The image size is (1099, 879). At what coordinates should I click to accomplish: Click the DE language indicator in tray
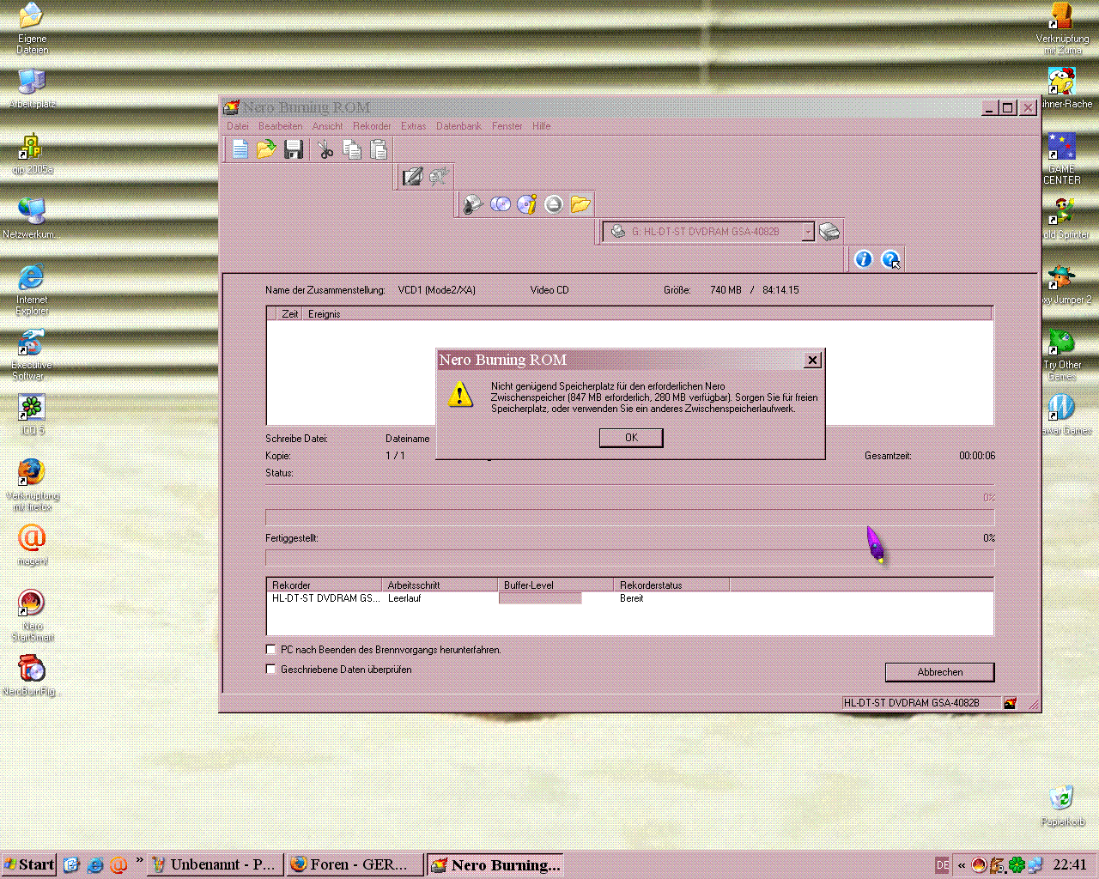942,864
